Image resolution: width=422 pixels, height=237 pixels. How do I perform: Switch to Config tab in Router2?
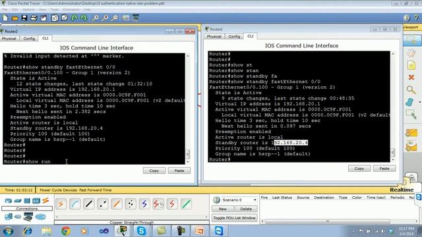click(x=29, y=38)
